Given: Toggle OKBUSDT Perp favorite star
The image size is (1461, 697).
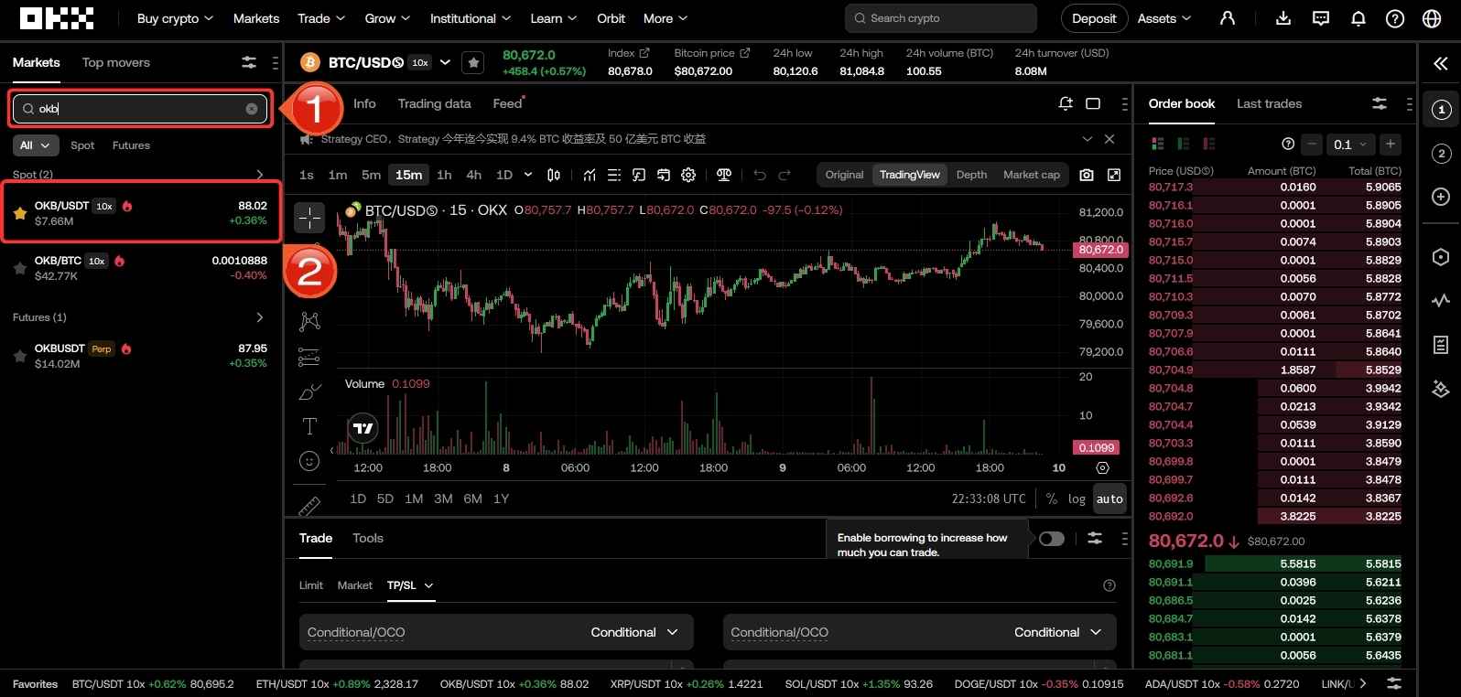Looking at the screenshot, I should (20, 356).
